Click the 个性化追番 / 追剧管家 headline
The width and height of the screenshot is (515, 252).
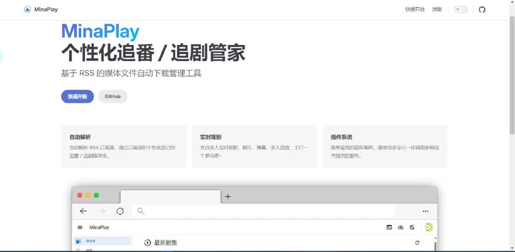[153, 53]
